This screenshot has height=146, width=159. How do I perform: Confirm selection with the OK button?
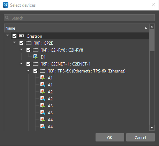110,137
